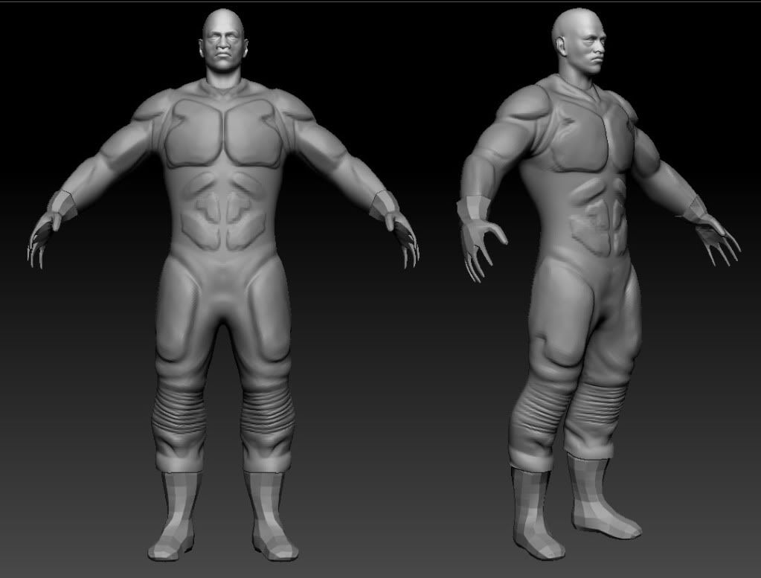The image size is (761, 578).
Task: Click the front-view model's head
Action: (222, 42)
